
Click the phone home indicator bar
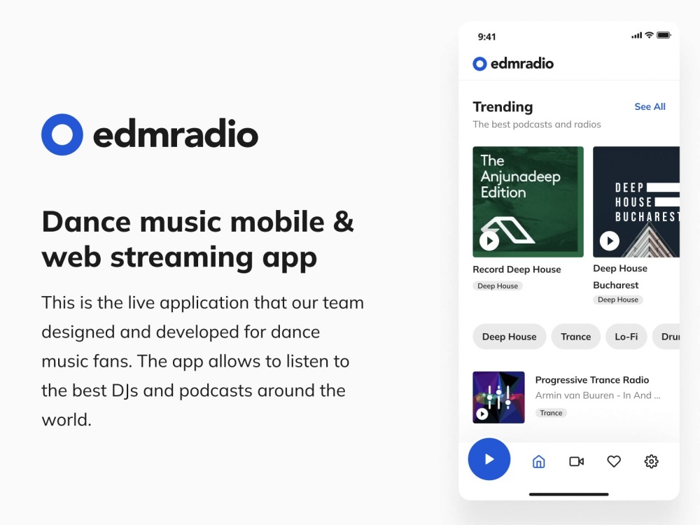click(x=568, y=494)
